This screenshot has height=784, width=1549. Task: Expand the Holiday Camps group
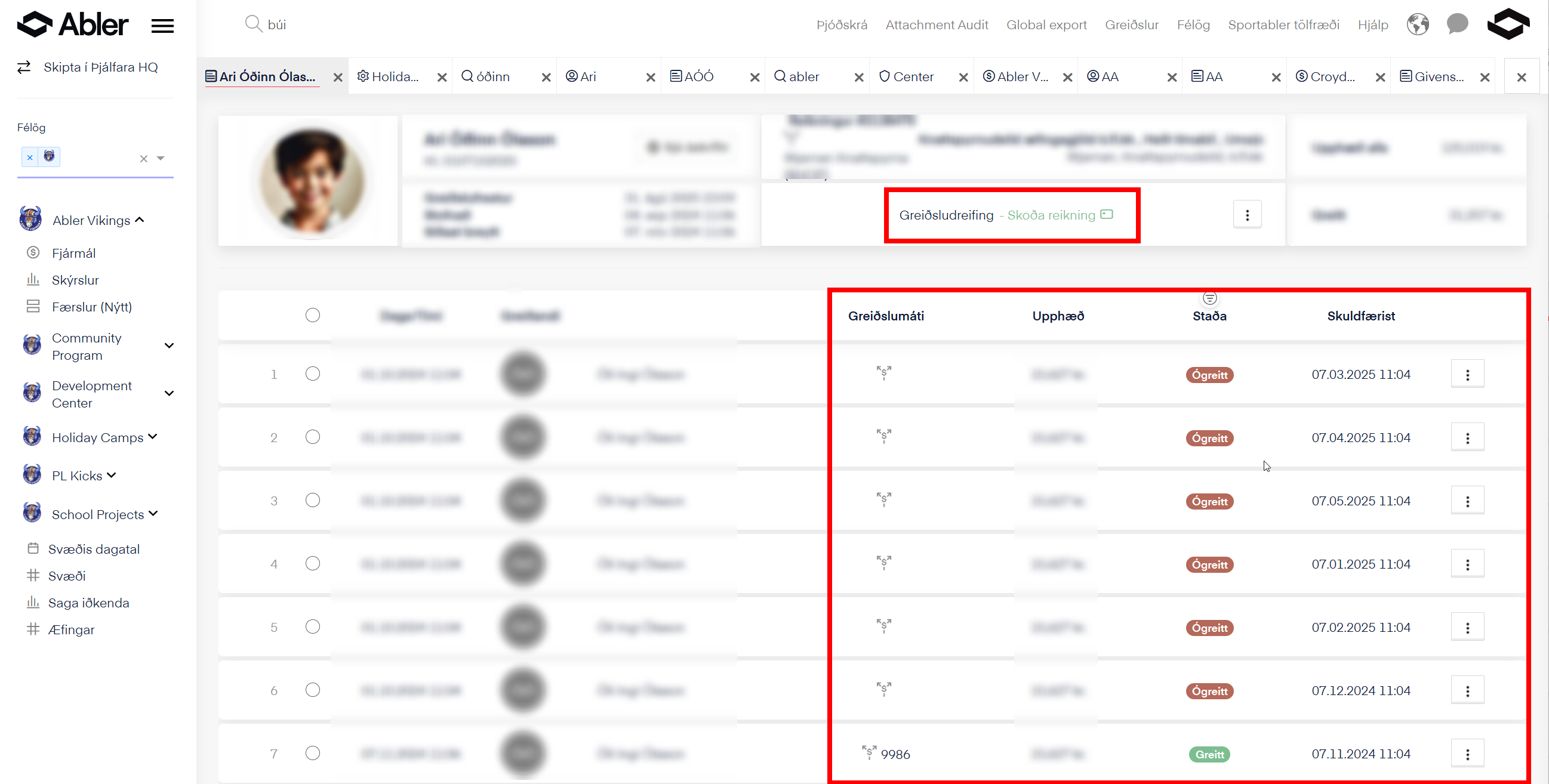click(x=153, y=437)
